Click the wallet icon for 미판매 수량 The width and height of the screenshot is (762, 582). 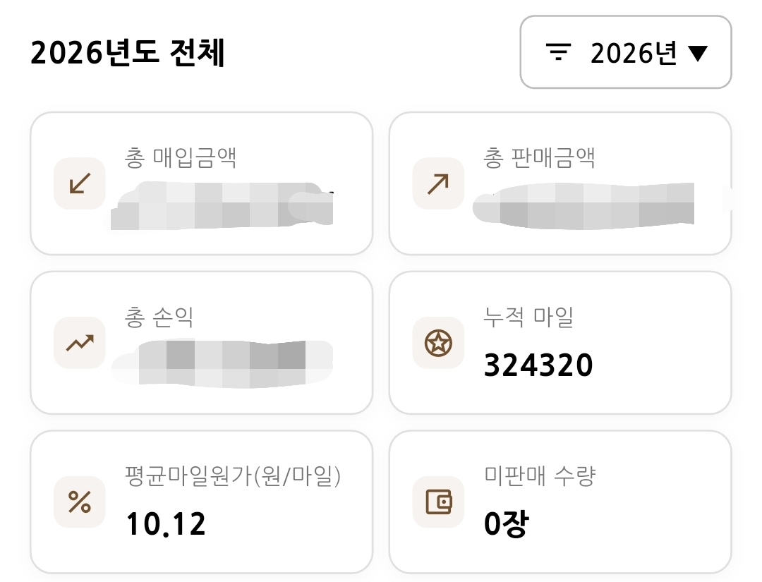point(438,502)
